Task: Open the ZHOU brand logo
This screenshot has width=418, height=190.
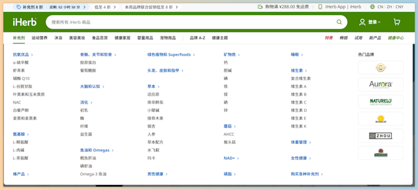Action: pyautogui.click(x=381, y=136)
